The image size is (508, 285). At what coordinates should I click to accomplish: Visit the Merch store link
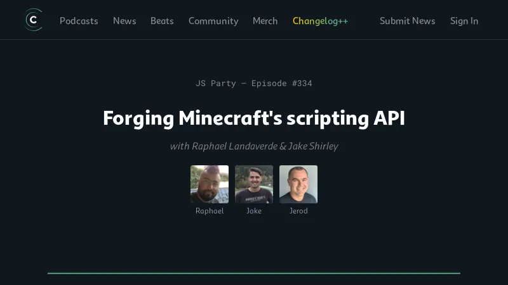click(x=265, y=21)
